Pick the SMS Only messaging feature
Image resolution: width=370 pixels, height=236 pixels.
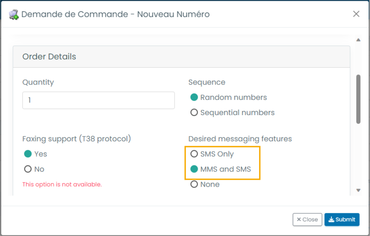click(x=194, y=154)
